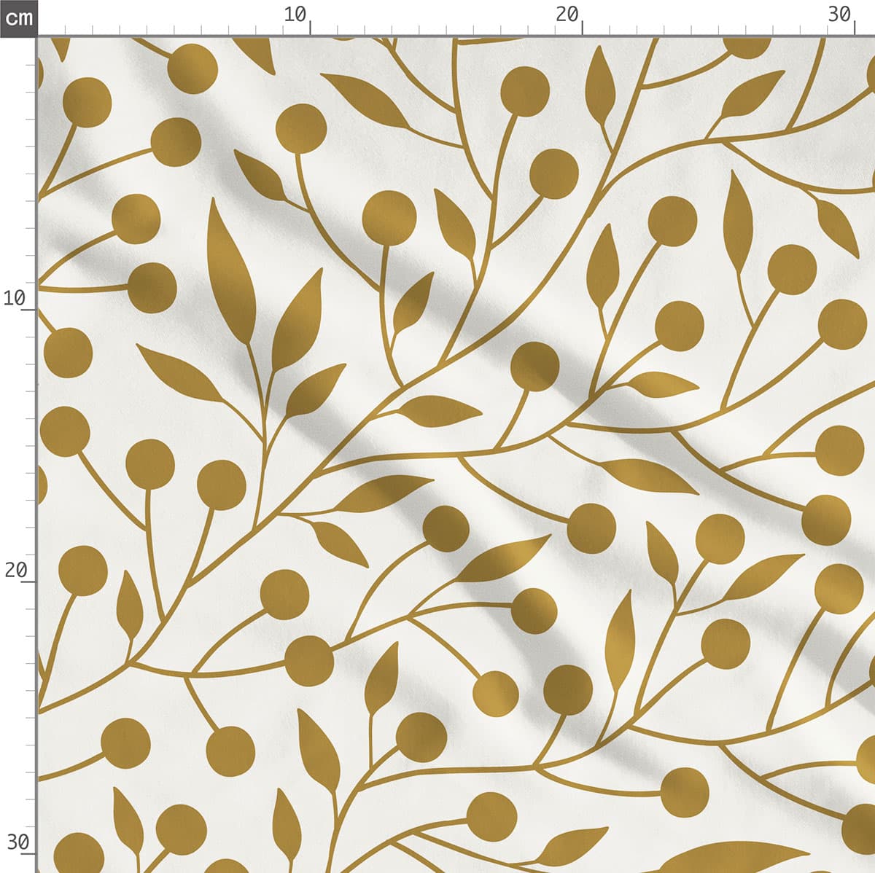Click the half berry cut off by top-left fabric edge
Image resolution: width=875 pixels, height=873 pixels.
click(x=39, y=73)
